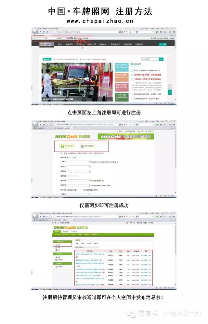Viewport: 208px width, 324px height.
Task: Click the new tab plus button in the registration browser
Action: [x=74, y=128]
